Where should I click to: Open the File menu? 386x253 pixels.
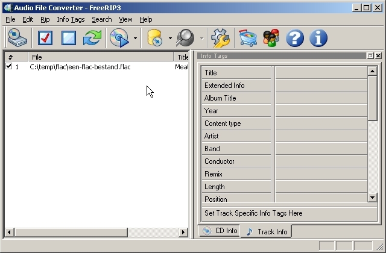(x=10, y=19)
